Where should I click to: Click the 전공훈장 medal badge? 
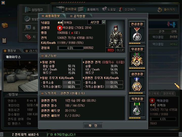pos(137,34)
